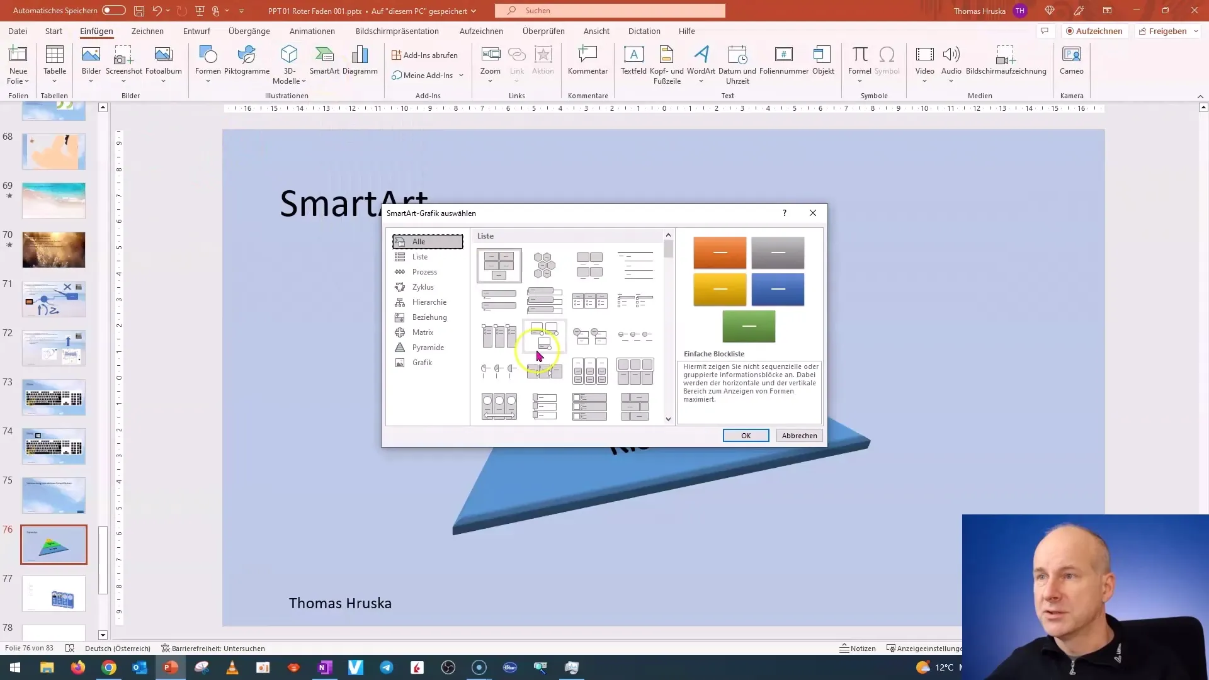Scroll down the SmartArt layout list

(x=669, y=421)
